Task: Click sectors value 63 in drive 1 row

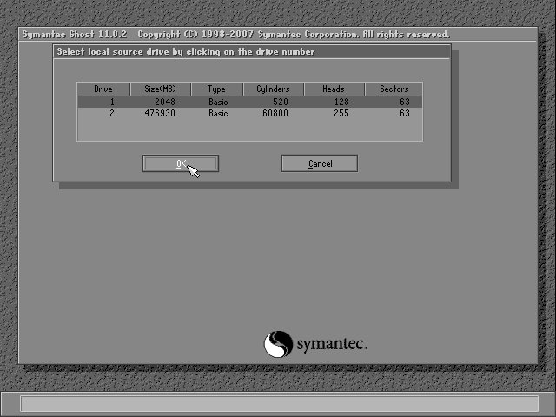Action: 405,103
